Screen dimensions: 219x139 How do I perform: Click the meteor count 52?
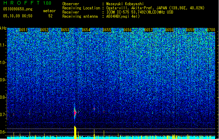[50, 16]
